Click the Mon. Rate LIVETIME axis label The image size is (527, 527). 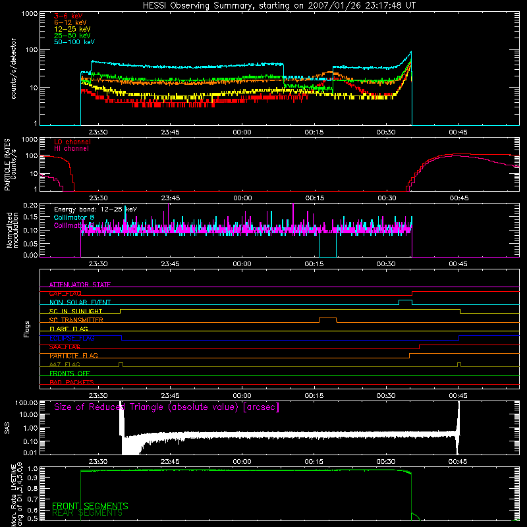(x=17, y=494)
